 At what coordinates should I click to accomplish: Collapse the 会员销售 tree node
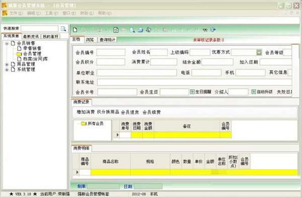[x=7, y=43]
